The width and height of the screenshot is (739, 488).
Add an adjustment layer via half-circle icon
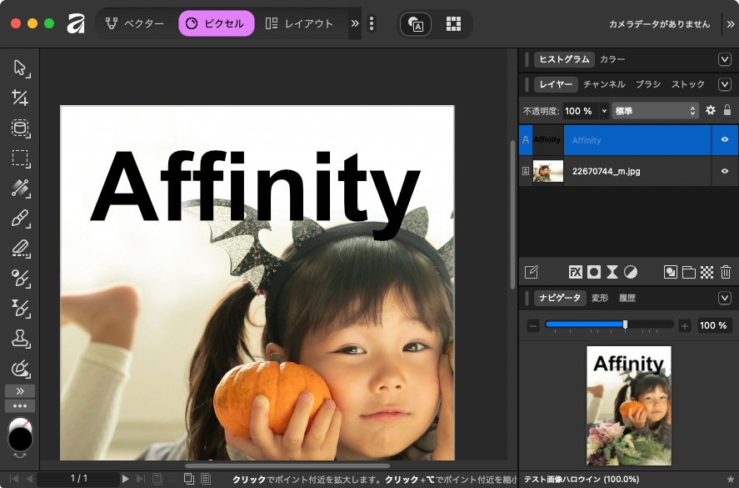631,272
